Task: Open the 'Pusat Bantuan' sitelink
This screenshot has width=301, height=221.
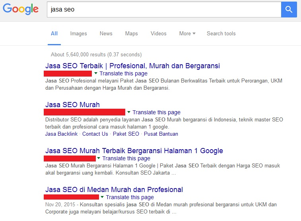Action: pos(161,134)
